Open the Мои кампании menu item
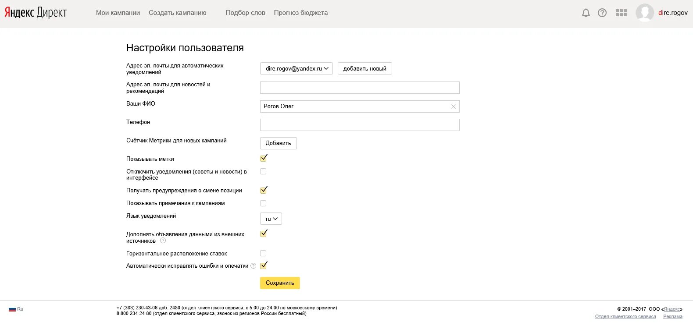 (118, 13)
